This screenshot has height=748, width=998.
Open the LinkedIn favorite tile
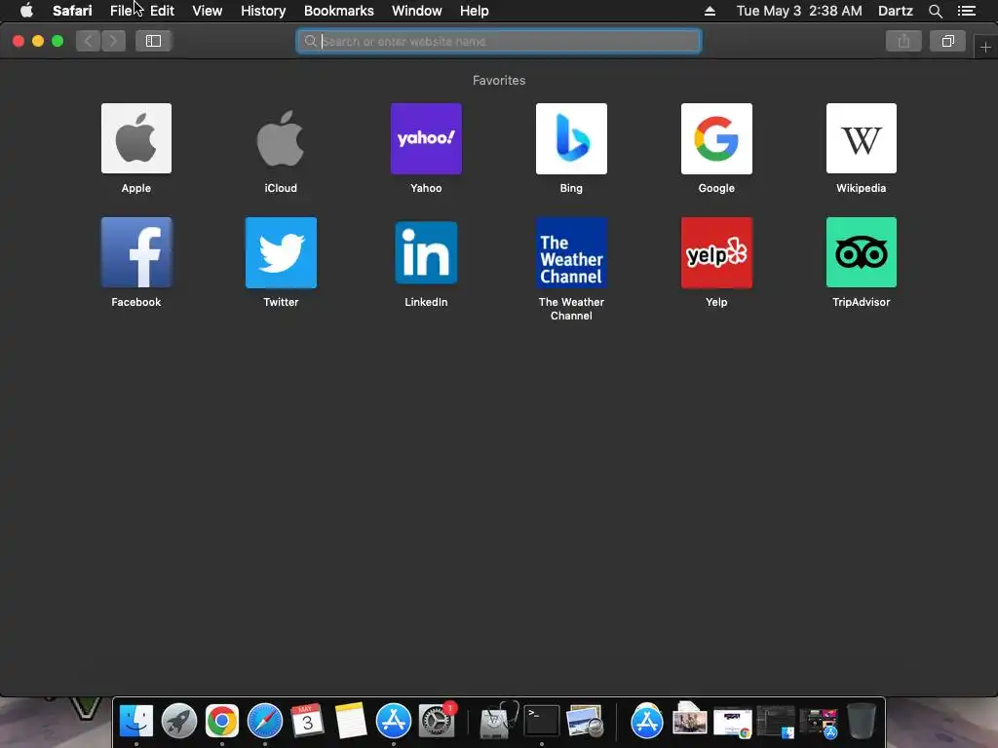[x=426, y=252]
